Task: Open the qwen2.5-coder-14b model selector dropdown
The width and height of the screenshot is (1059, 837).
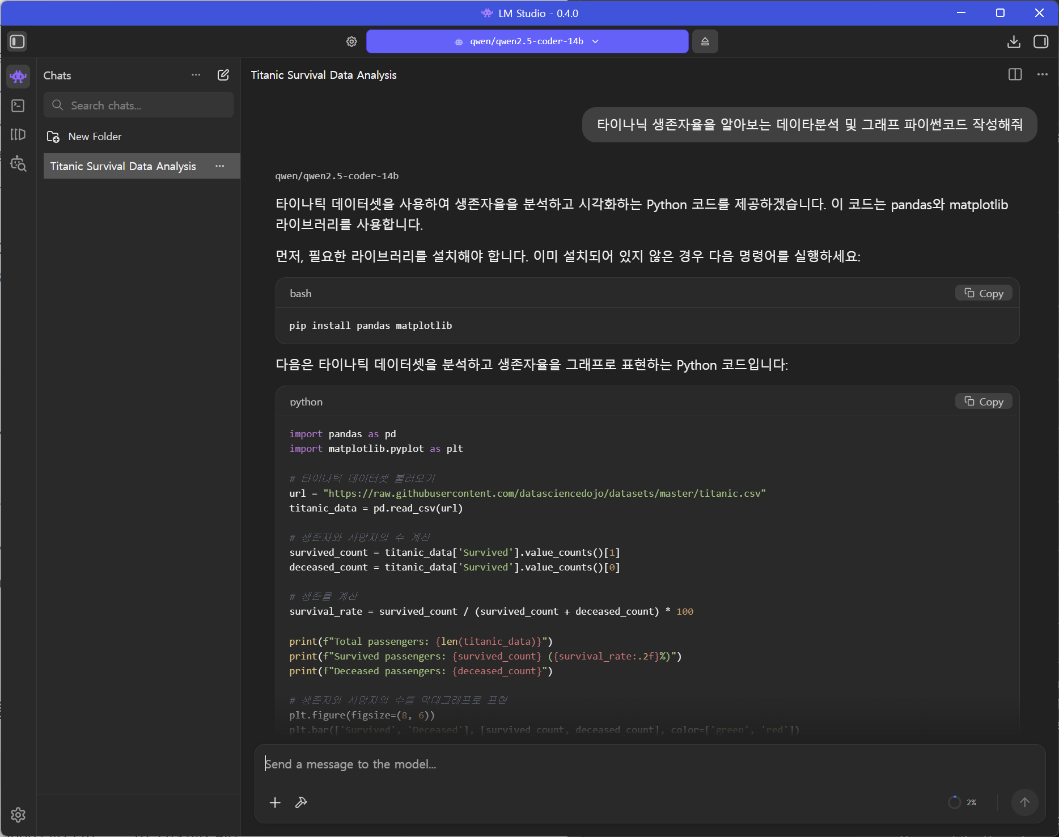Action: coord(527,41)
